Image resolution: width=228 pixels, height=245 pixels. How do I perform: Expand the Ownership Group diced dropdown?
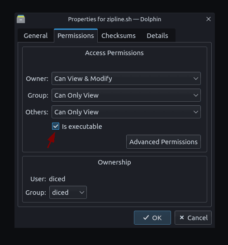(x=68, y=193)
